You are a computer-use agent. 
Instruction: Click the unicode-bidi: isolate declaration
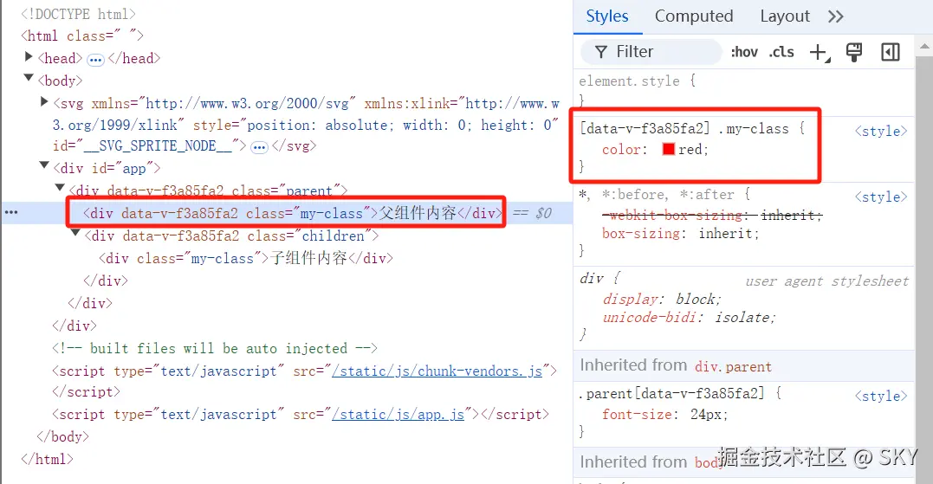[x=689, y=318]
